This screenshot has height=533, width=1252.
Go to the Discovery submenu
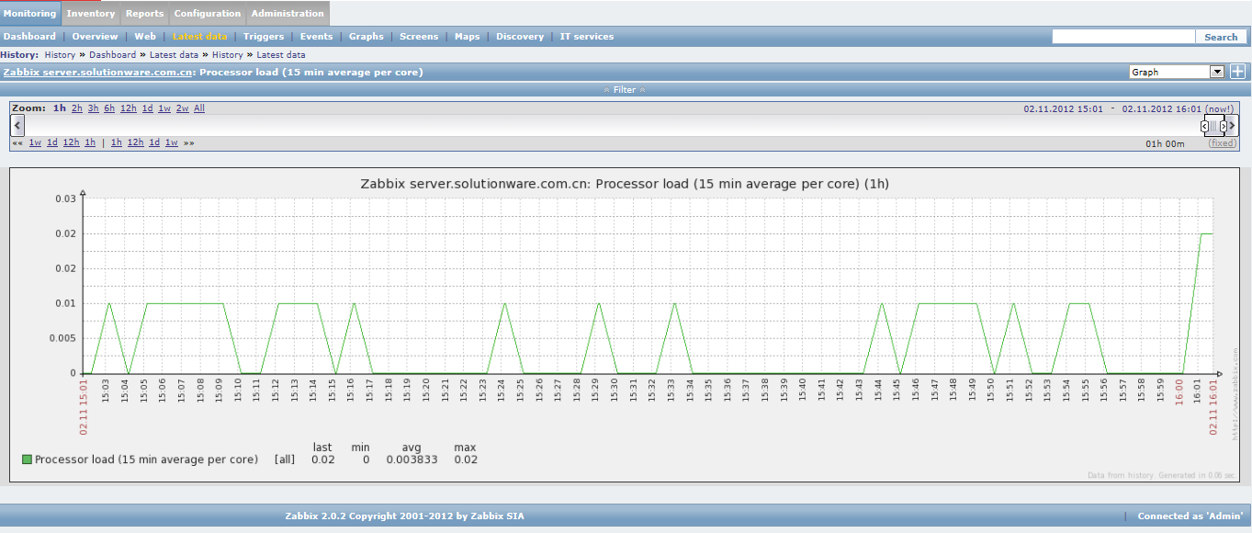pos(520,37)
